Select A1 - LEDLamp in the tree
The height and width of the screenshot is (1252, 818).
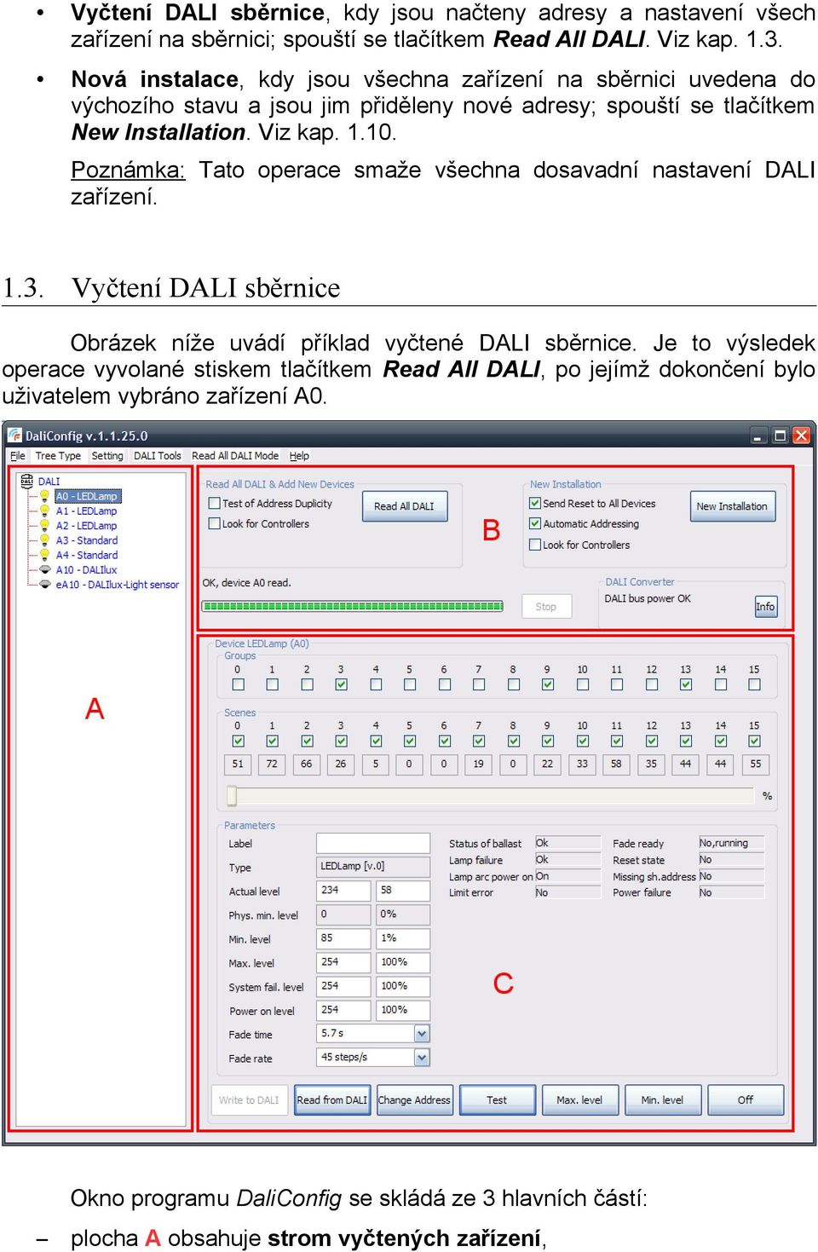pyautogui.click(x=86, y=511)
